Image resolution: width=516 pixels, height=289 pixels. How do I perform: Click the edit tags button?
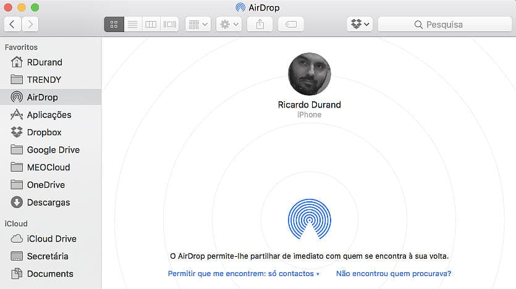[x=291, y=24]
